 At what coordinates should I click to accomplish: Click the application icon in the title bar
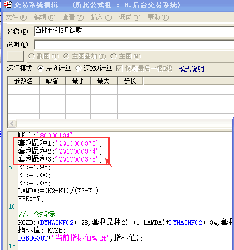(7, 5)
